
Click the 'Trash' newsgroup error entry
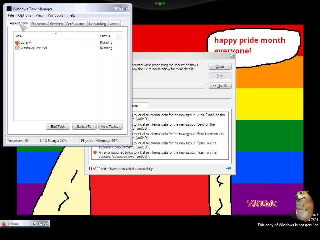coord(157,154)
